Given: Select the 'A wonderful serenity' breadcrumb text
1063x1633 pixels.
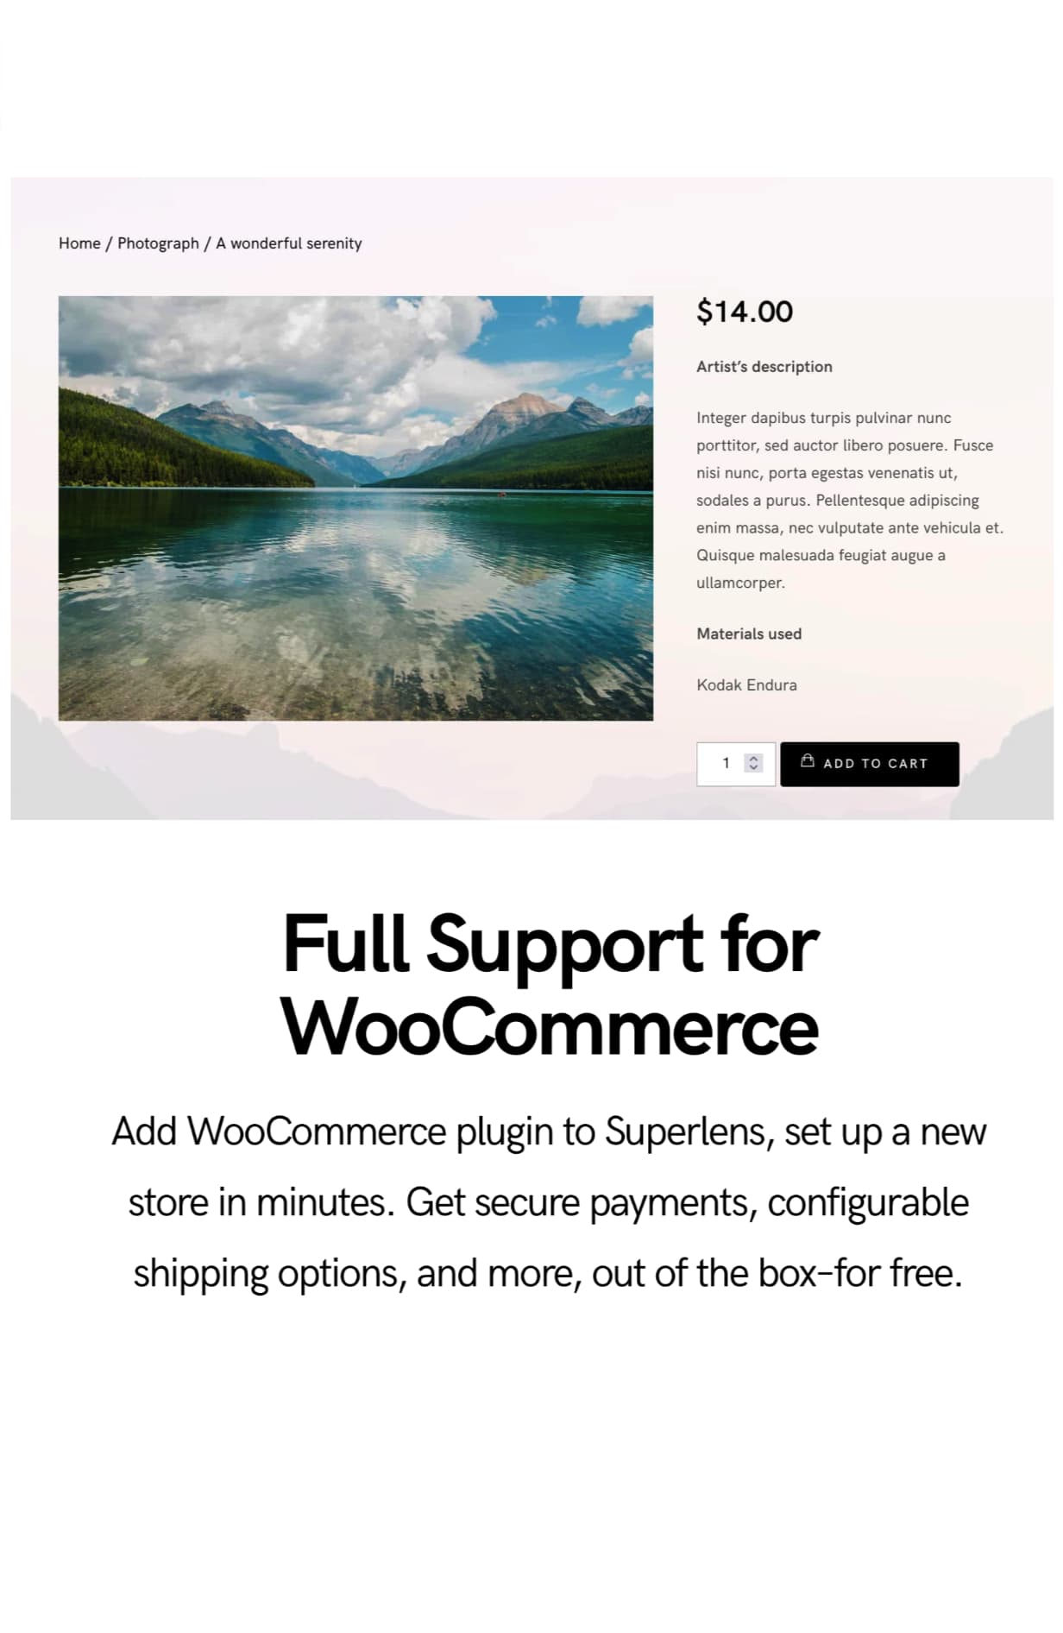Looking at the screenshot, I should [289, 243].
